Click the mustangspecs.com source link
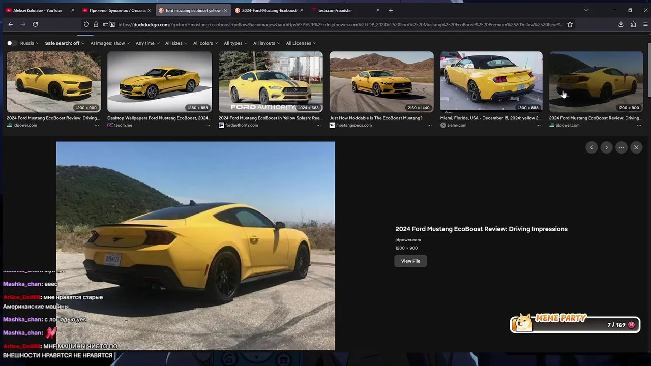 [354, 125]
